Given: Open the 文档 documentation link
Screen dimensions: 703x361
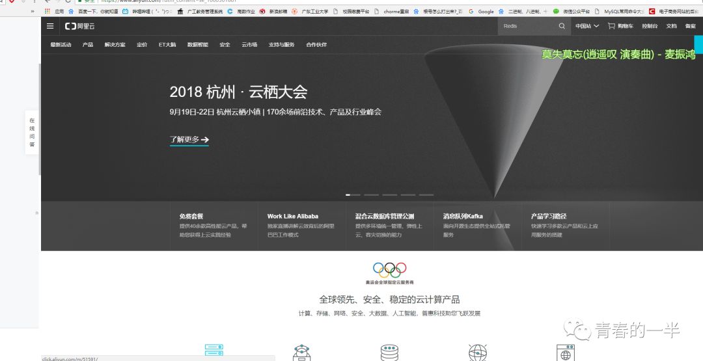Looking at the screenshot, I should [x=671, y=26].
